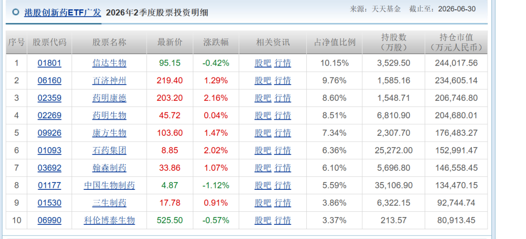Open stock code 06160 link

49,80
